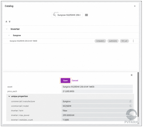
Task: Open the hamburger menu beside search
Action: point(86,15)
